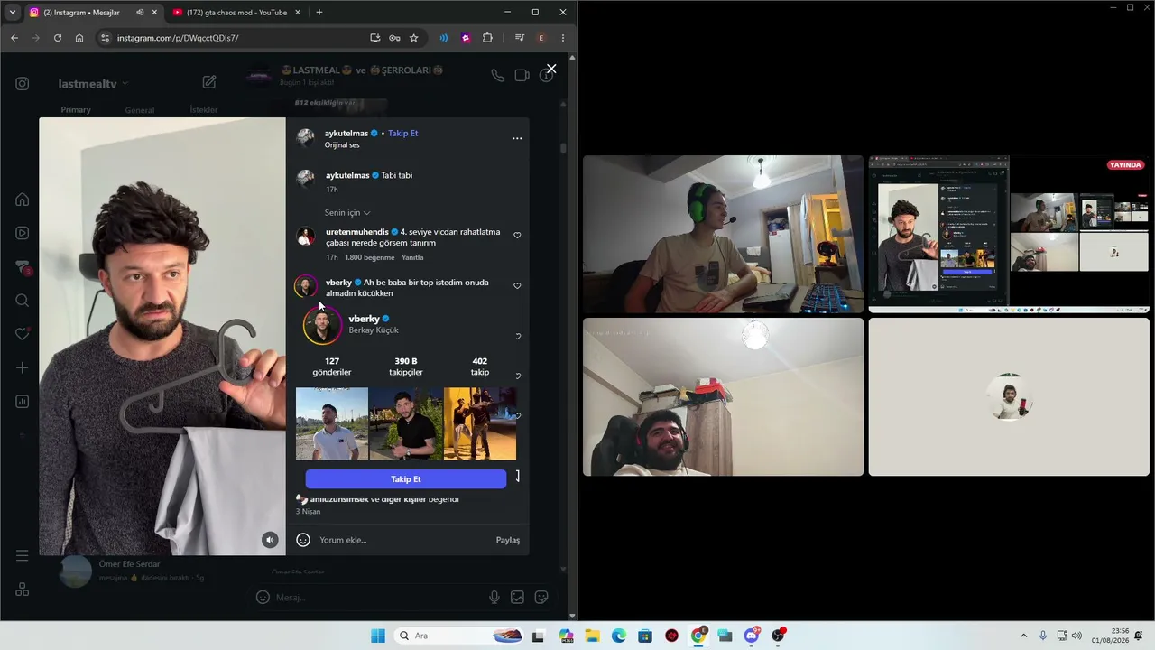Click the microphone icon in message bar

pos(494,597)
